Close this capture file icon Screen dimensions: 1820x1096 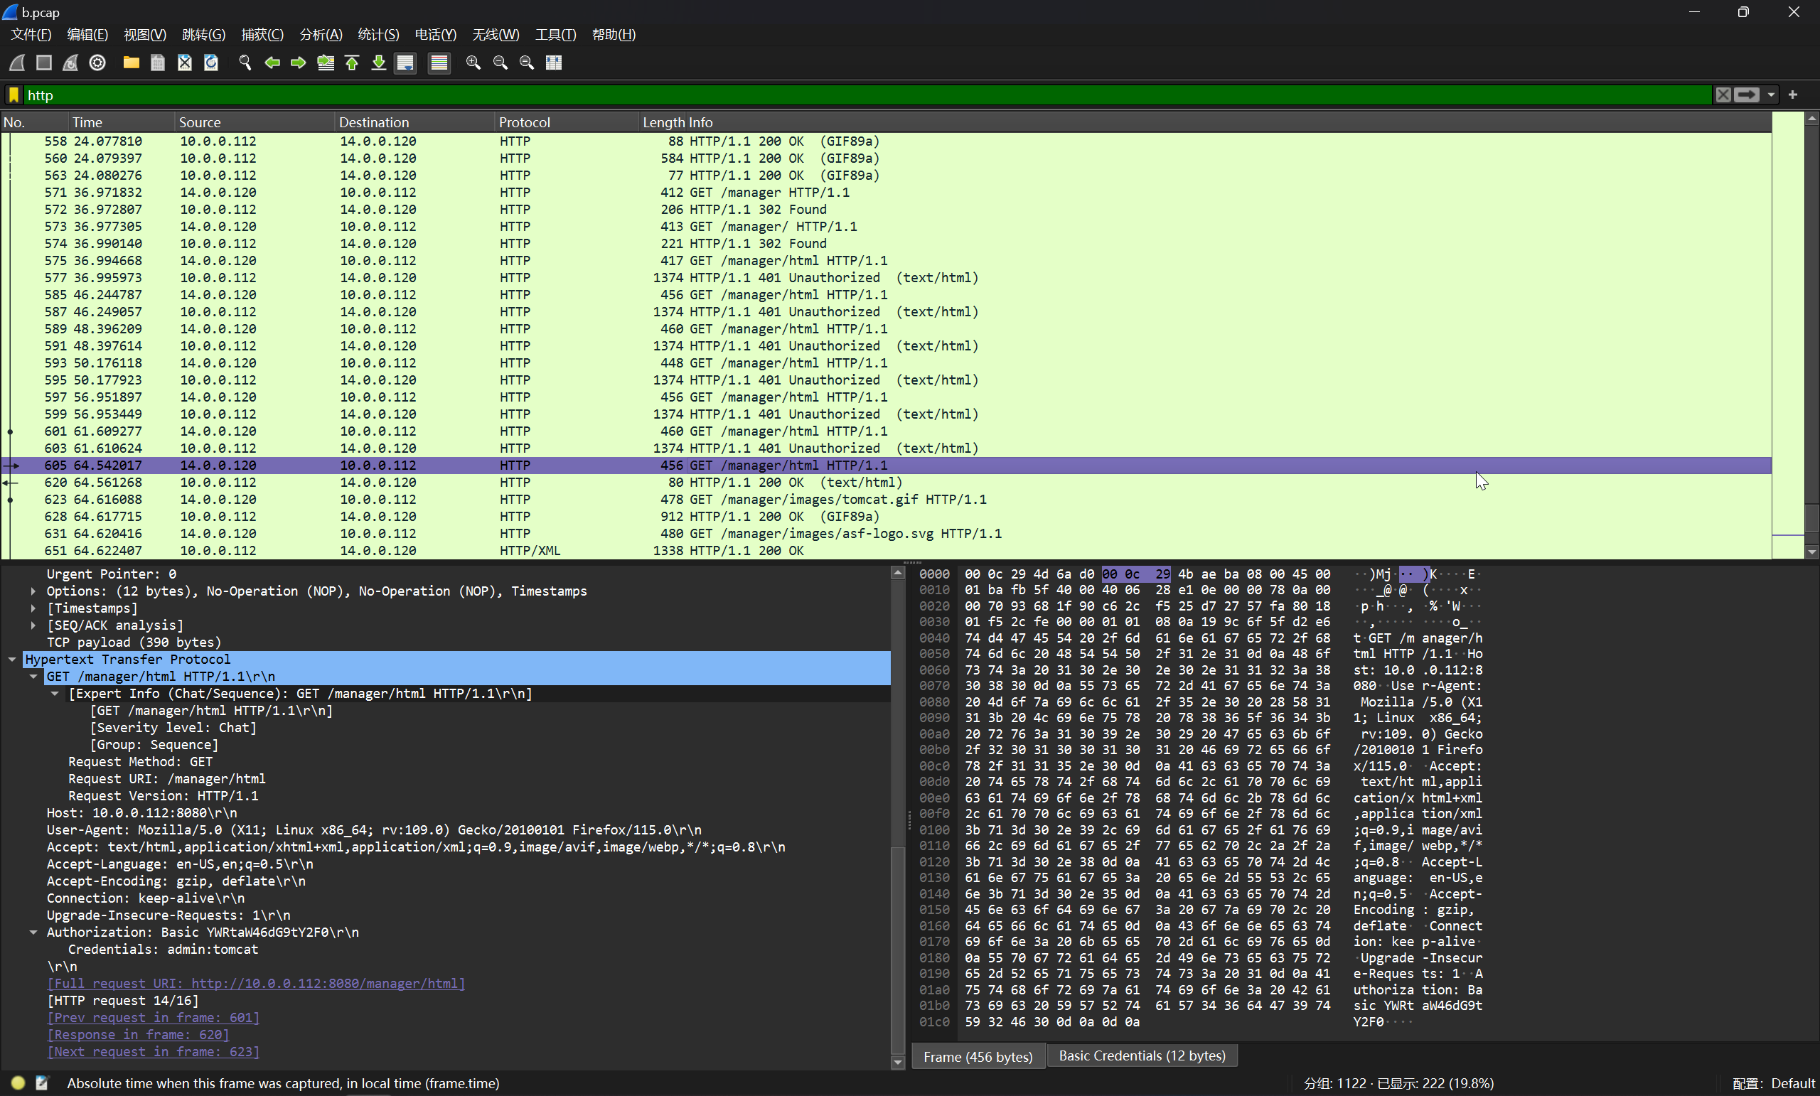tap(185, 63)
